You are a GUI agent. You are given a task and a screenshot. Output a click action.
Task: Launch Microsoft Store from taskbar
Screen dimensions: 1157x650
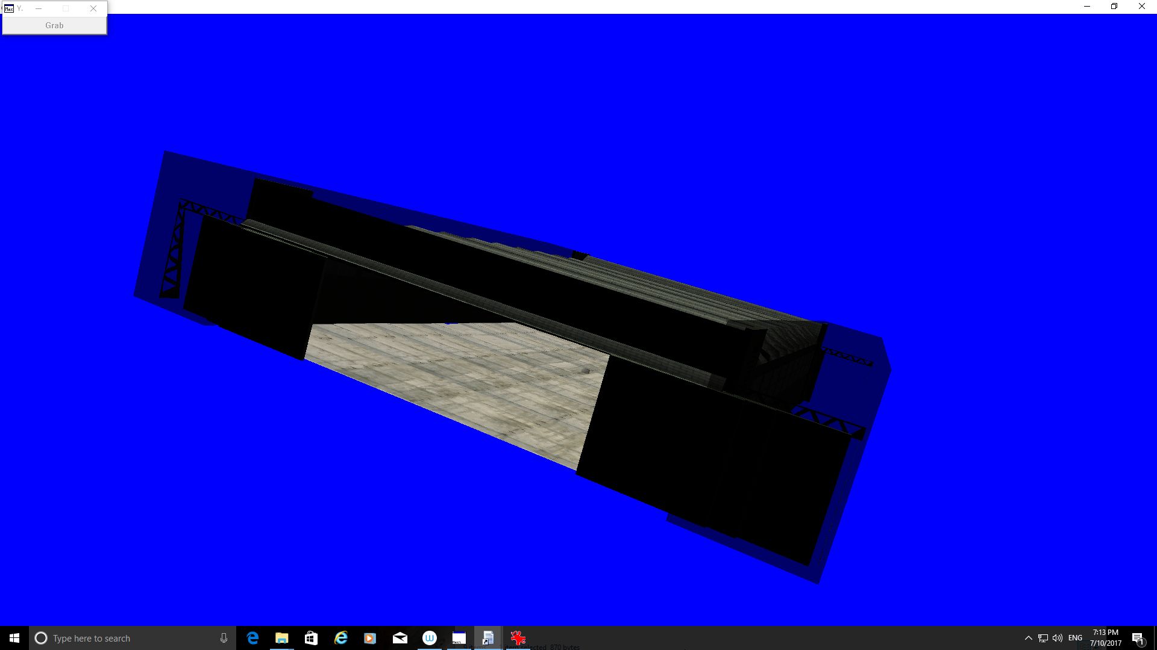tap(311, 638)
